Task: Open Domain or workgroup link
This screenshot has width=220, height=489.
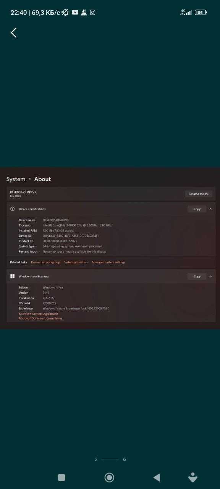Action: pyautogui.click(x=45, y=262)
